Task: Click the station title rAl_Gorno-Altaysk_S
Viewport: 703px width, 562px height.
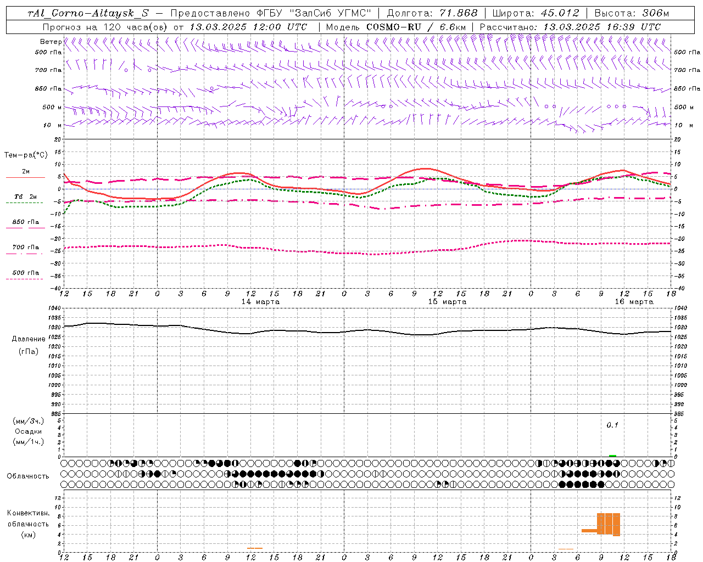Action: [88, 13]
